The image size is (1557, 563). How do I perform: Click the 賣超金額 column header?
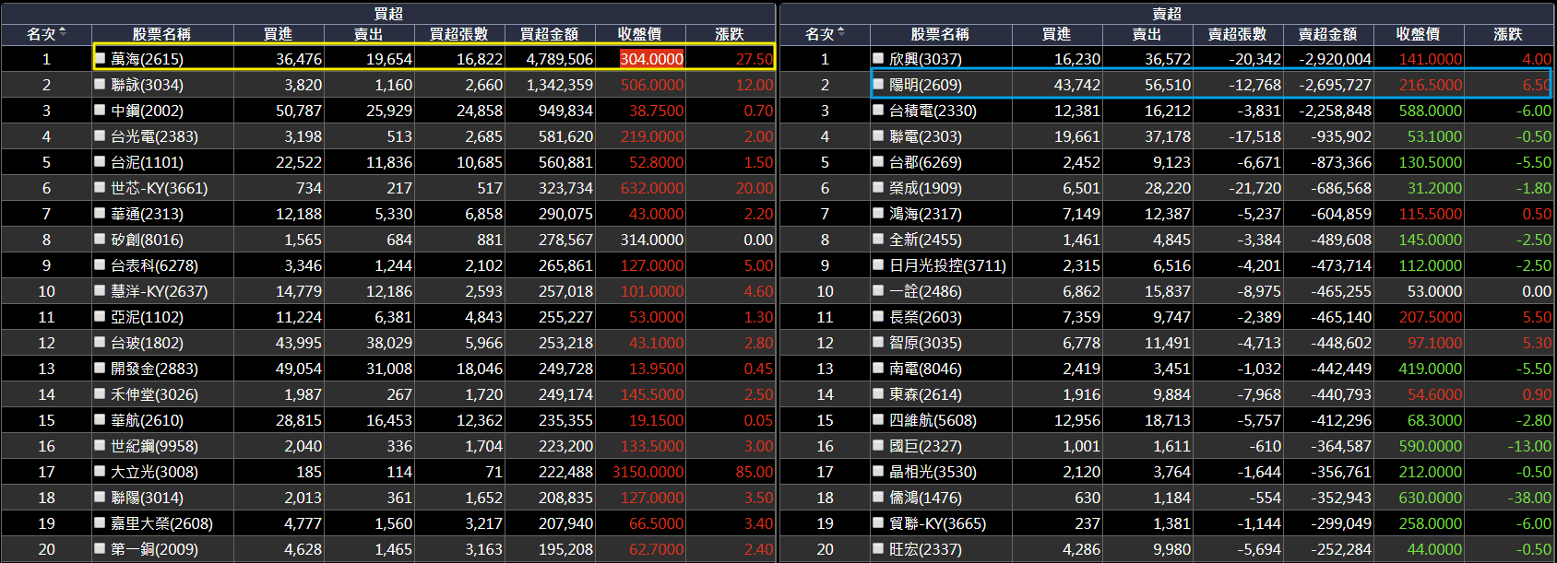point(1328,34)
